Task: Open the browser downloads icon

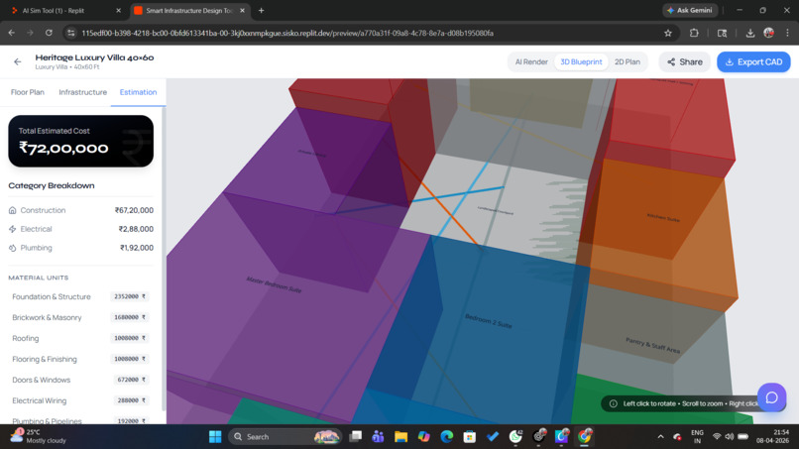Action: [x=750, y=33]
